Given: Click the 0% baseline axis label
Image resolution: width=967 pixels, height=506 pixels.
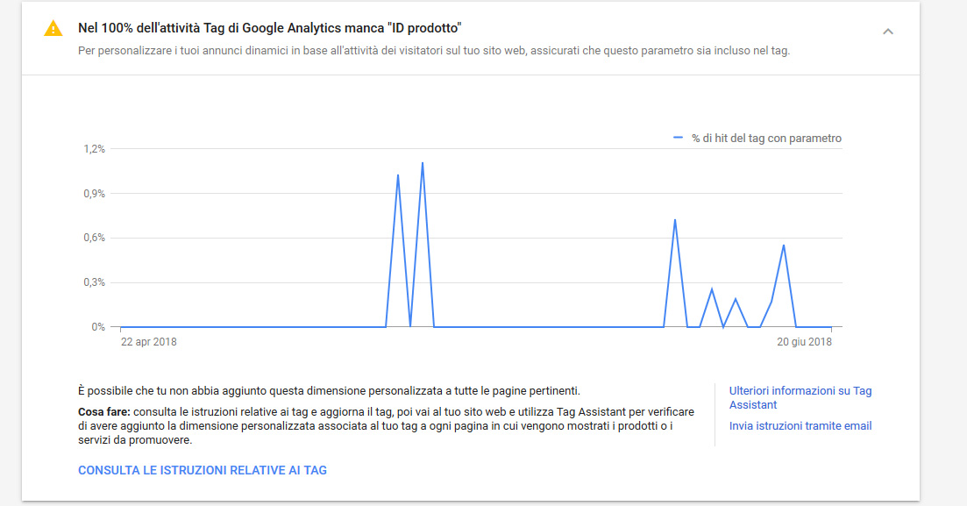Looking at the screenshot, I should [98, 326].
